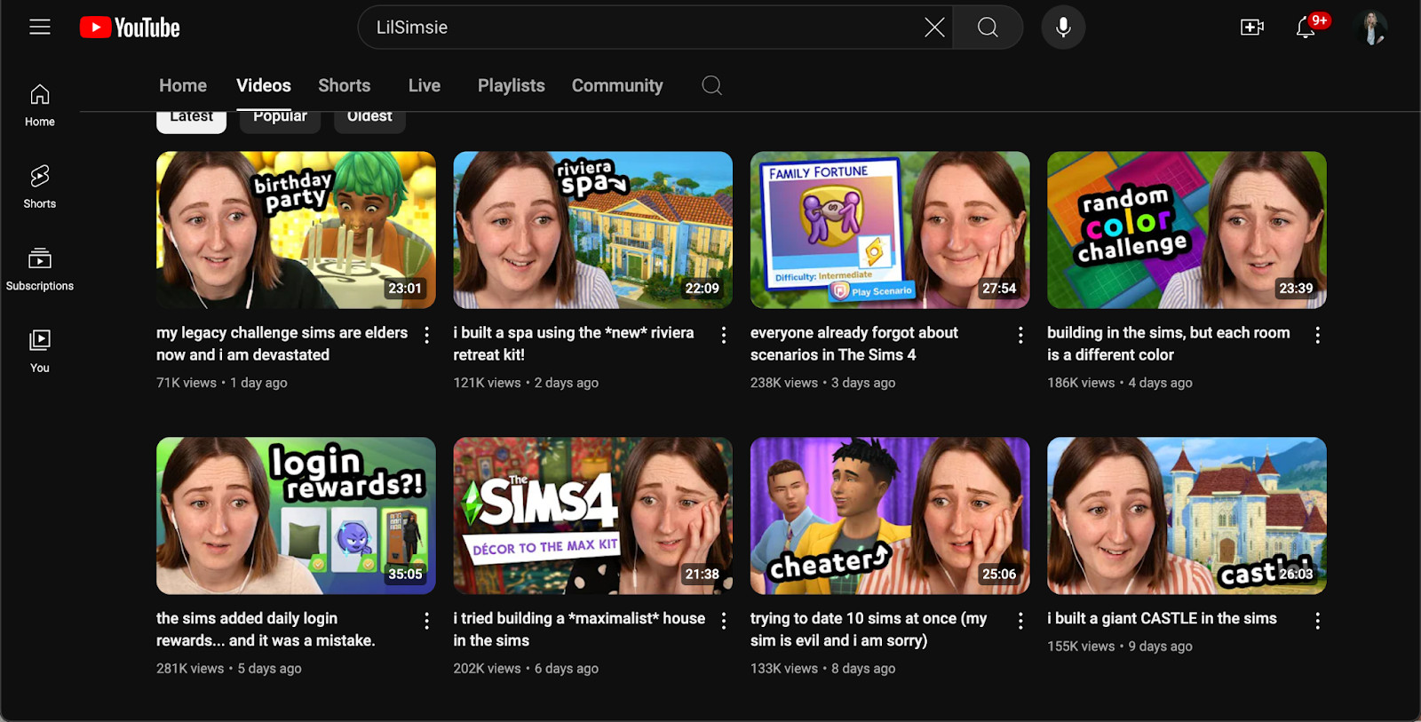The image size is (1421, 722).
Task: Sort videos by Oldest
Action: [369, 121]
